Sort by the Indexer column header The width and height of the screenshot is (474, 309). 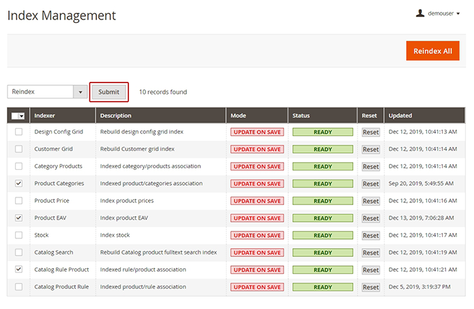tap(45, 116)
